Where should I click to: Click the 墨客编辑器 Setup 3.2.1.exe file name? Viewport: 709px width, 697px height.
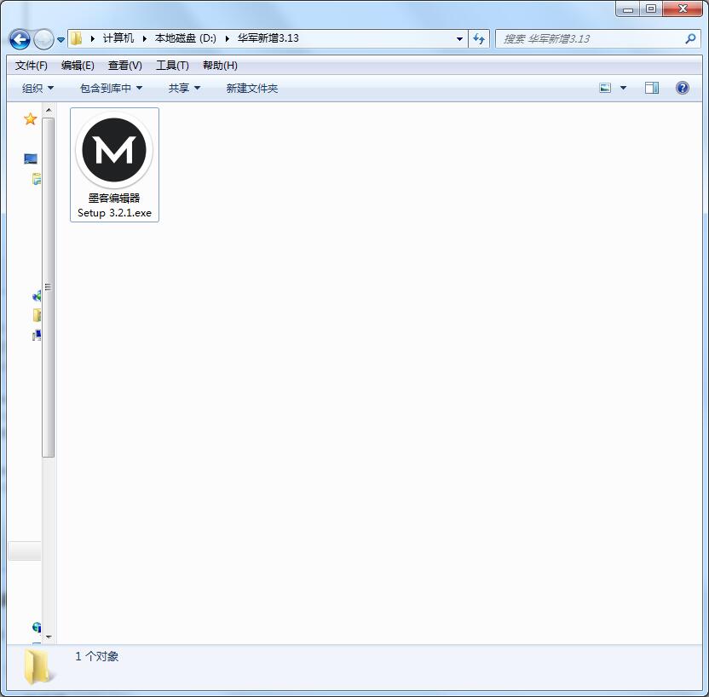[x=114, y=205]
